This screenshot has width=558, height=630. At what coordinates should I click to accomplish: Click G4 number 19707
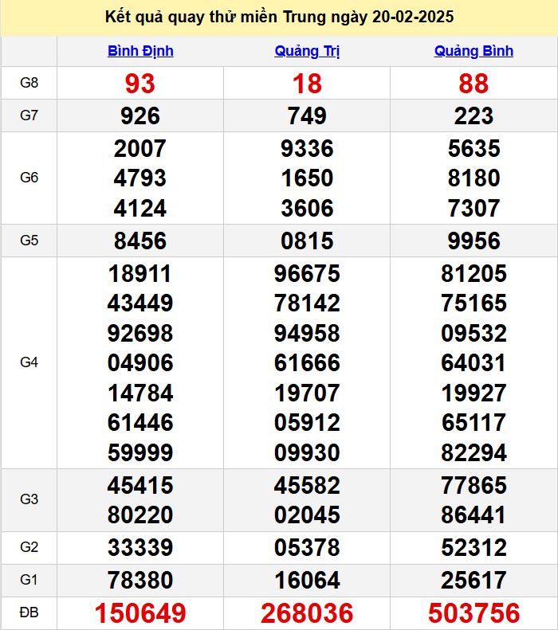click(x=307, y=393)
